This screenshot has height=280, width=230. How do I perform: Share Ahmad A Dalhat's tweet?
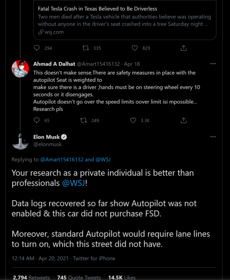pyautogui.click(x=183, y=120)
